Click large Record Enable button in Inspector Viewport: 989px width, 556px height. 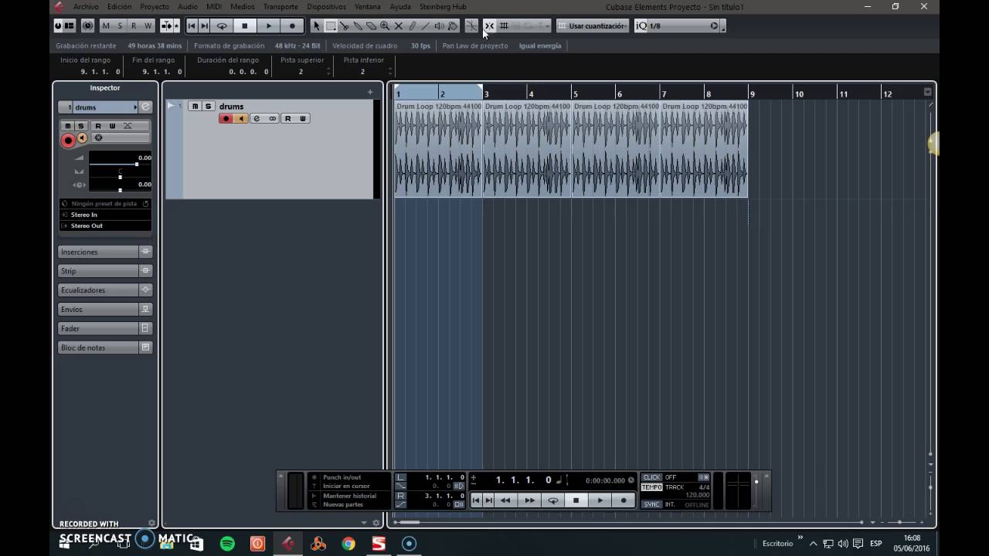point(68,140)
